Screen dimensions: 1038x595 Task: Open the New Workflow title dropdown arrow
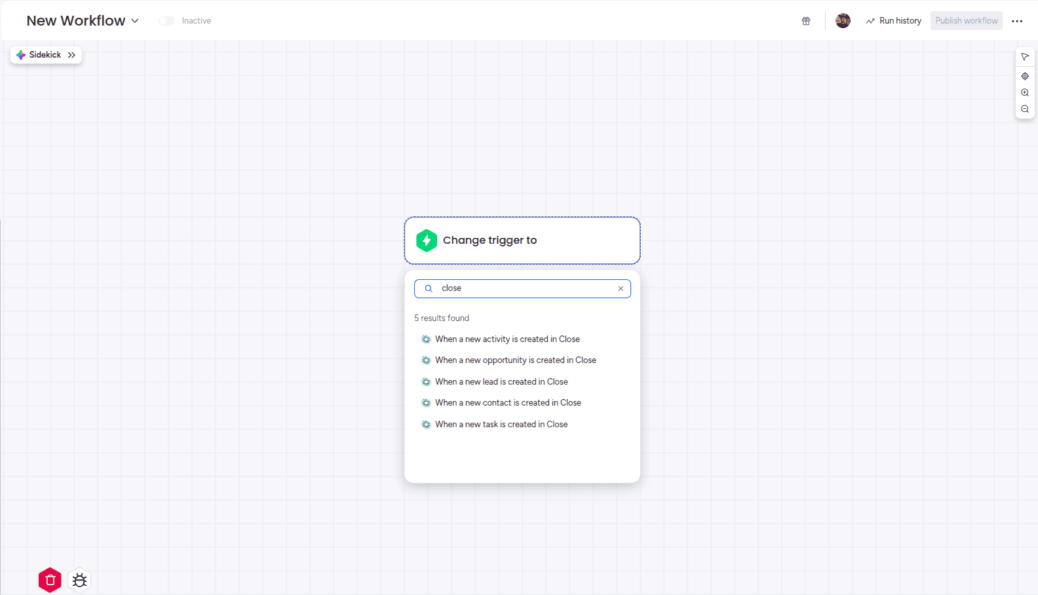click(135, 21)
